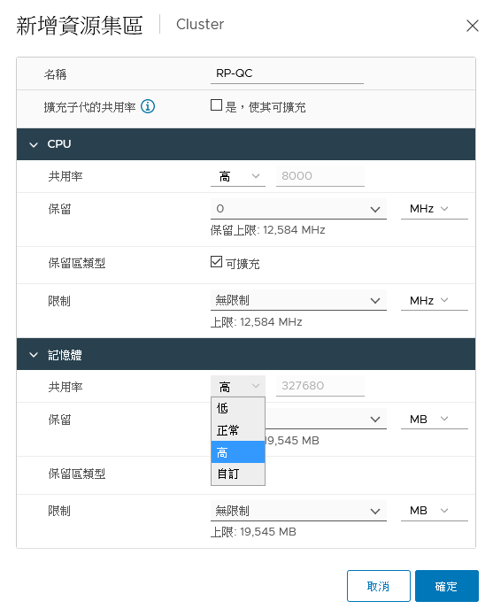Select the highlighted 高 option
Screen dimensions: 493x609
click(x=238, y=452)
